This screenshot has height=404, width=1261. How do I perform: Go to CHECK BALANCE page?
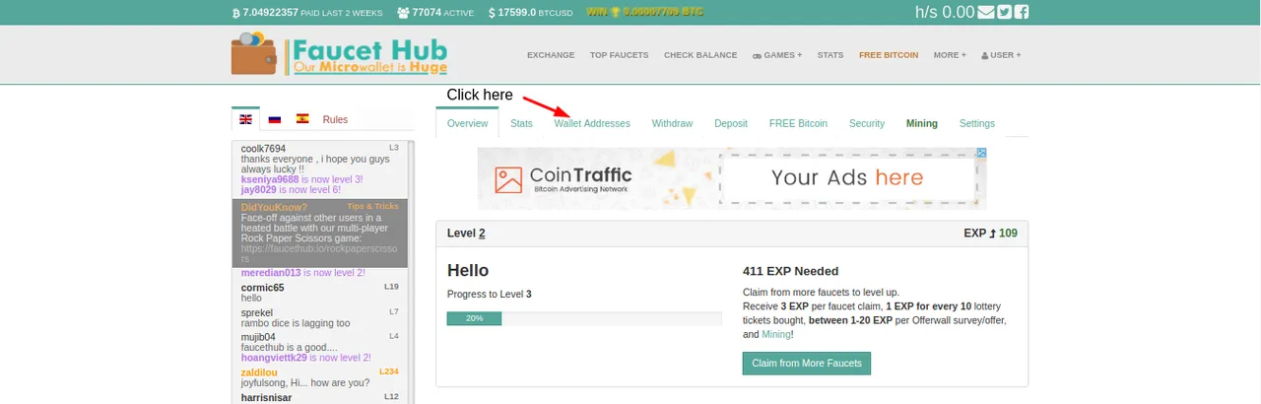pos(700,55)
